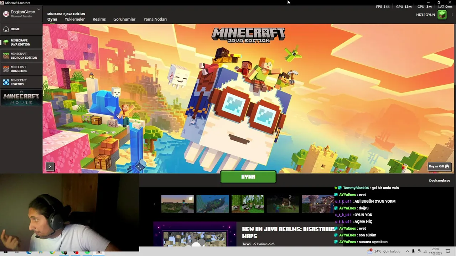Open the dark village screenshot thumbnail
Image resolution: width=456 pixels, height=256 pixels.
(283, 204)
